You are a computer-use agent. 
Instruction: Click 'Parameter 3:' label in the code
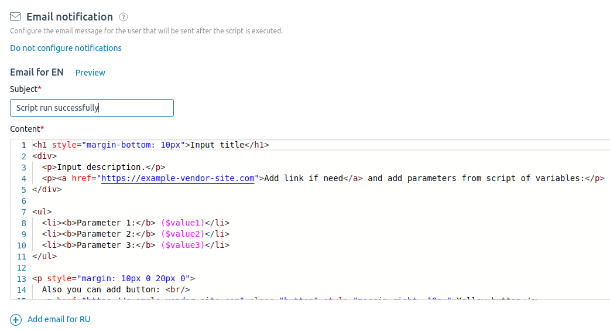pos(106,245)
